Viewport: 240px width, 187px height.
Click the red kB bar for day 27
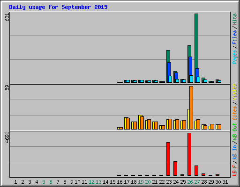196,171
